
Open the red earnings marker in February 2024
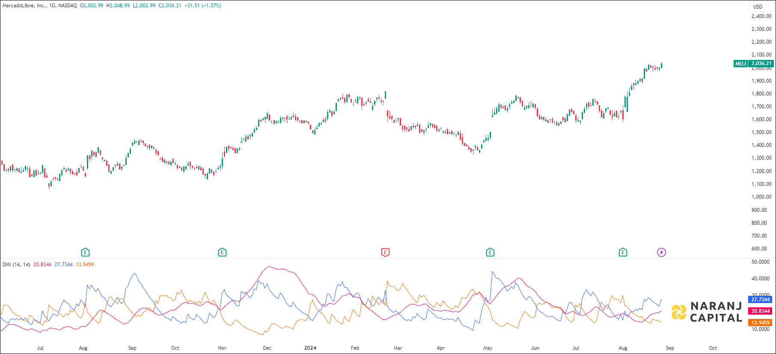385,252
